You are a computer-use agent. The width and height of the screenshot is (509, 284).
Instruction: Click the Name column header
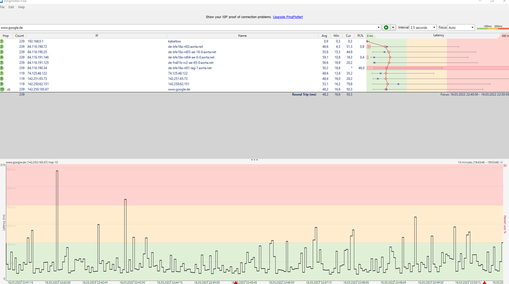(x=243, y=36)
